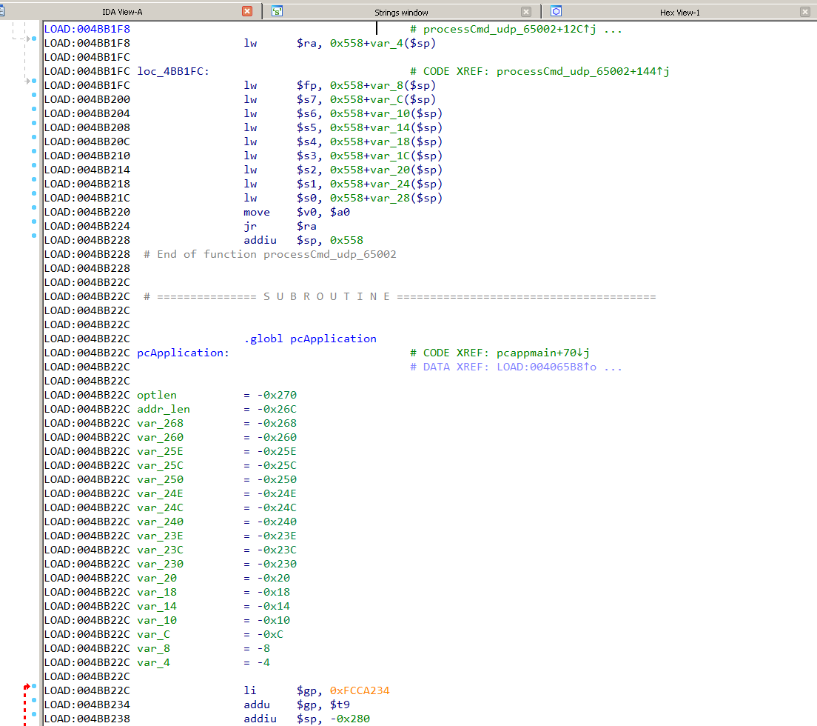Click the optlen local variable name

(x=157, y=395)
